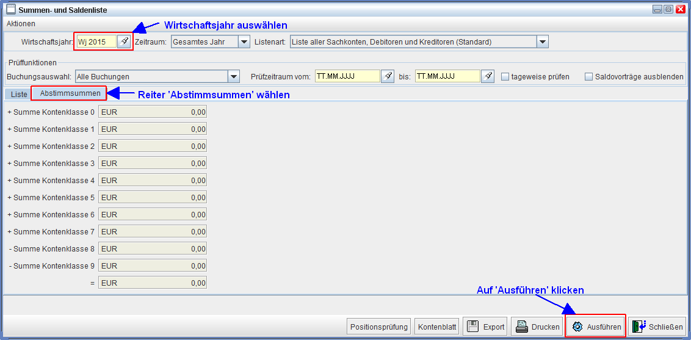691x340 pixels.
Task: Click the pin icon beside Wirtschaftsjahr field
Action: pyautogui.click(x=124, y=42)
